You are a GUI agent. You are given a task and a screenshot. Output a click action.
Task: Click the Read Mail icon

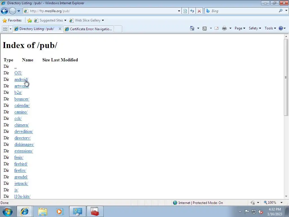216,28
